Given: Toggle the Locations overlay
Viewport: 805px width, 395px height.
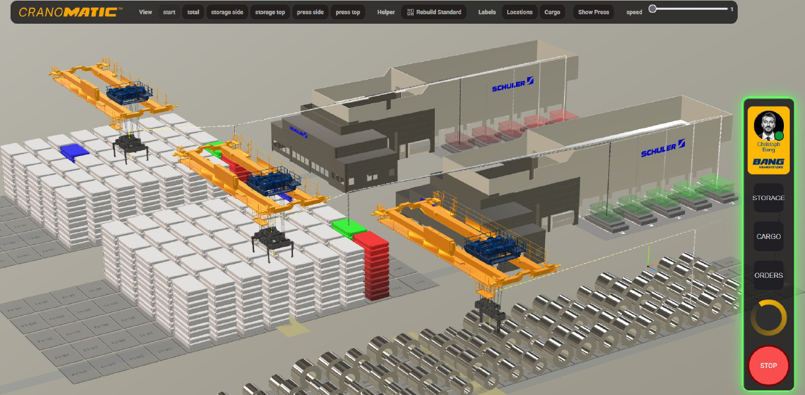Looking at the screenshot, I should [519, 12].
